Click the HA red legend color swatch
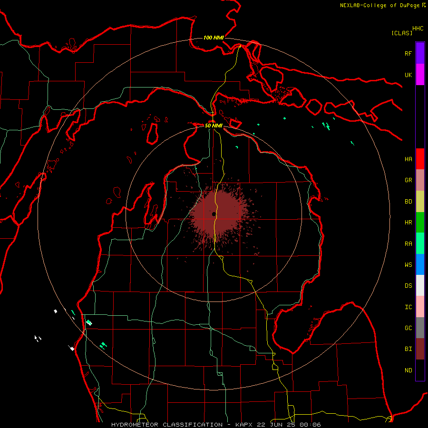The height and width of the screenshot is (428, 428). point(420,159)
